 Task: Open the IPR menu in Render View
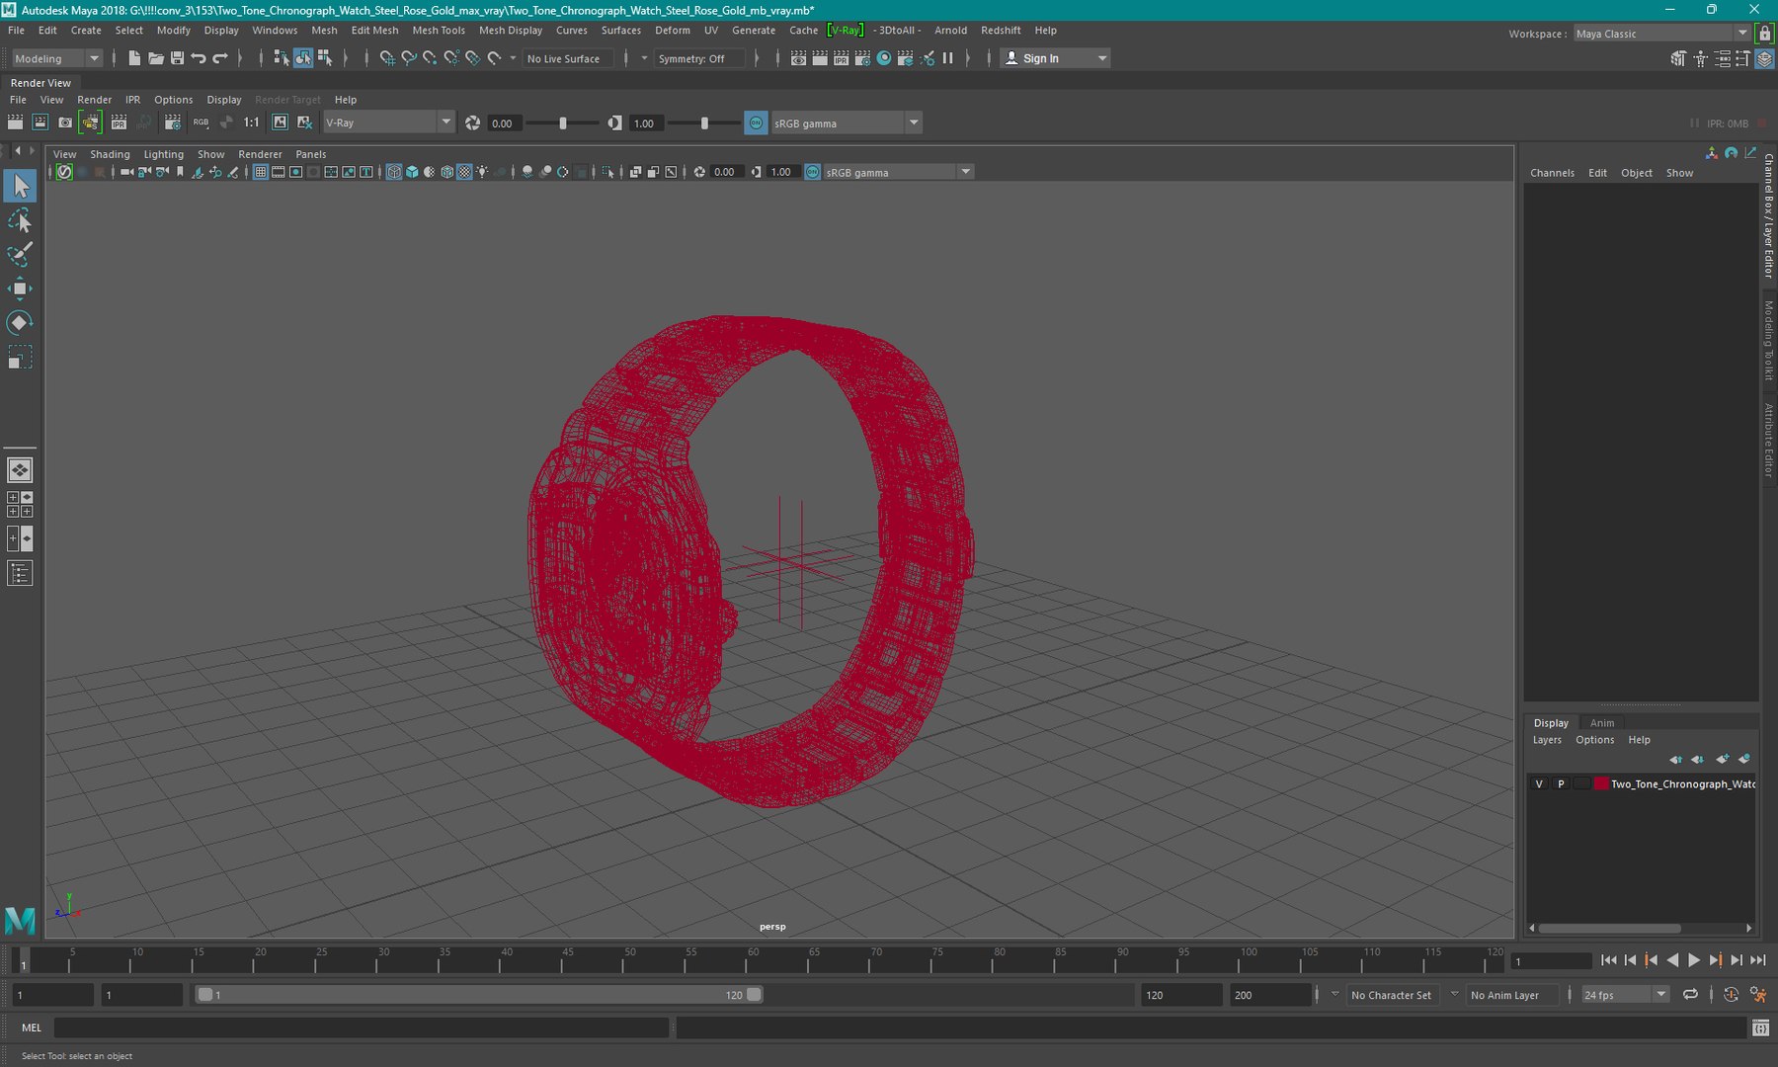132,100
